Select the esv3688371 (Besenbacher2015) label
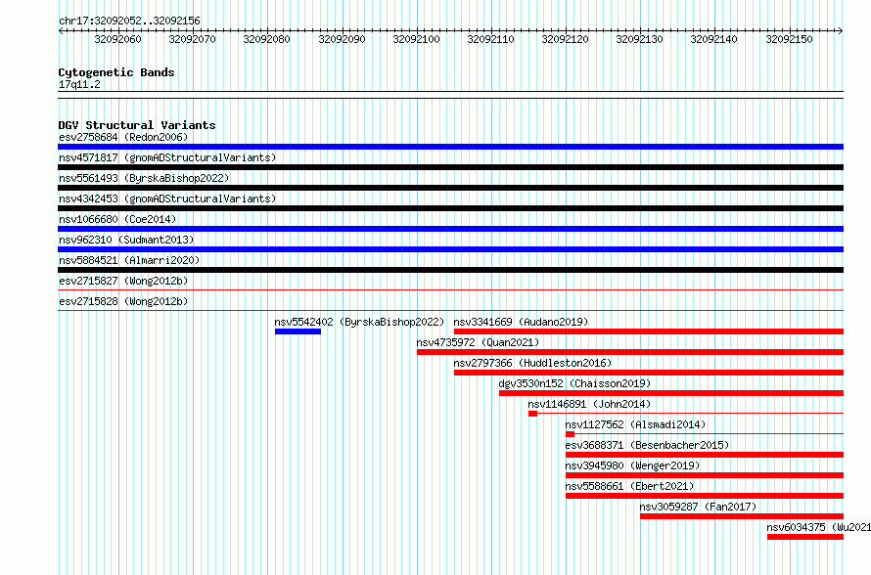Screen dimensions: 871x575 coord(647,445)
